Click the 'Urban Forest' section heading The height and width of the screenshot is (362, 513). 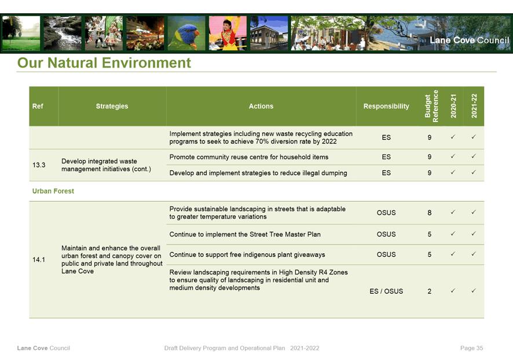coord(53,191)
